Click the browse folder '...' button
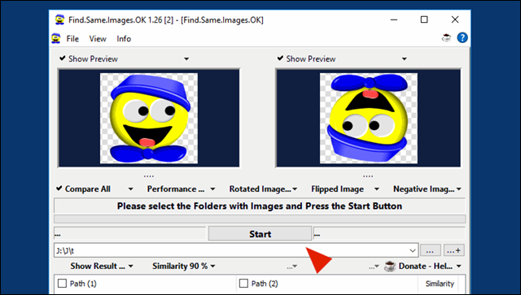521x295 pixels. coord(431,250)
